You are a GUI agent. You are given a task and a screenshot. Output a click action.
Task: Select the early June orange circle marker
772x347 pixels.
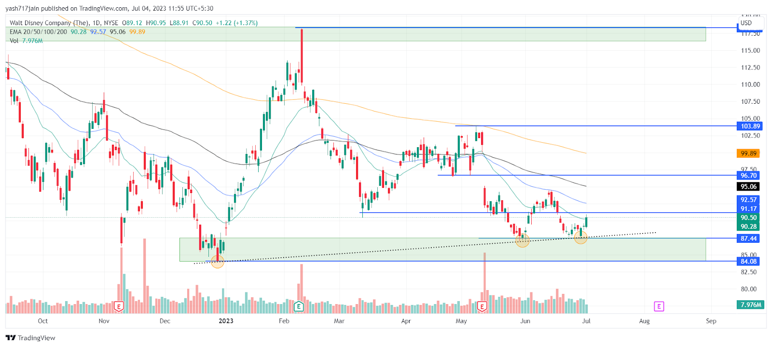pos(523,240)
